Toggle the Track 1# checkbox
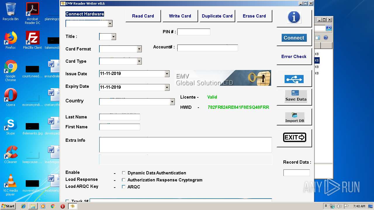 tap(67, 201)
